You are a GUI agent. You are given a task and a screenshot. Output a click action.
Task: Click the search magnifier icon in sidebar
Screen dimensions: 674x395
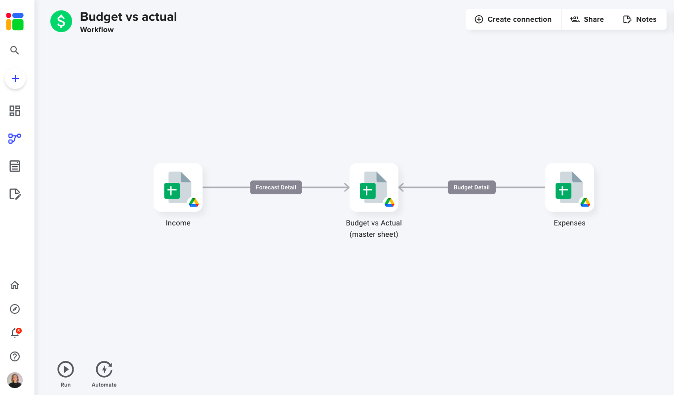tap(15, 50)
